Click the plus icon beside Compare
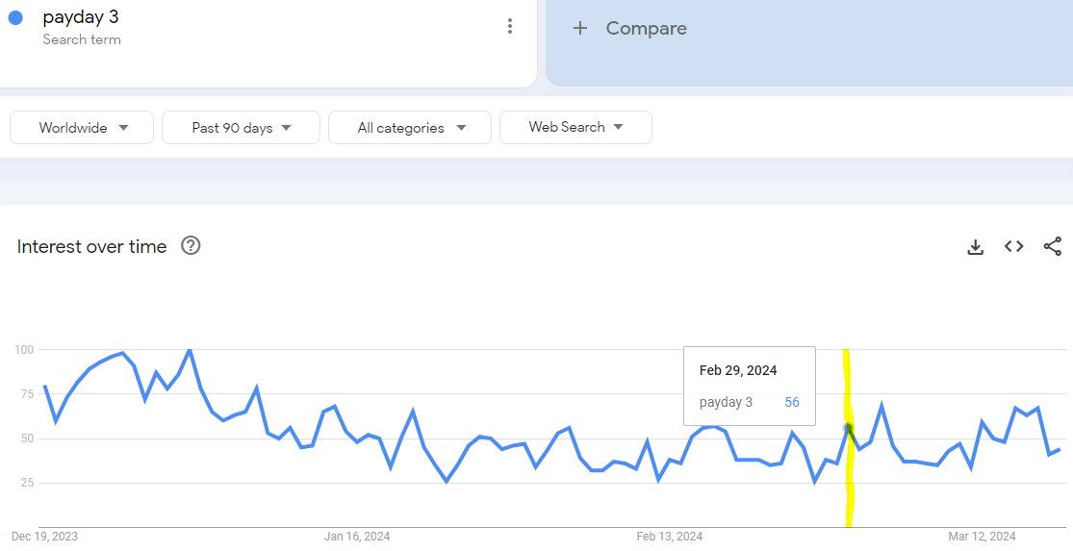Image resolution: width=1073 pixels, height=551 pixels. click(x=579, y=28)
